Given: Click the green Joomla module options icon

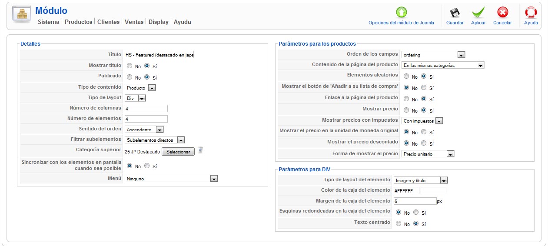Looking at the screenshot, I should pos(401,12).
